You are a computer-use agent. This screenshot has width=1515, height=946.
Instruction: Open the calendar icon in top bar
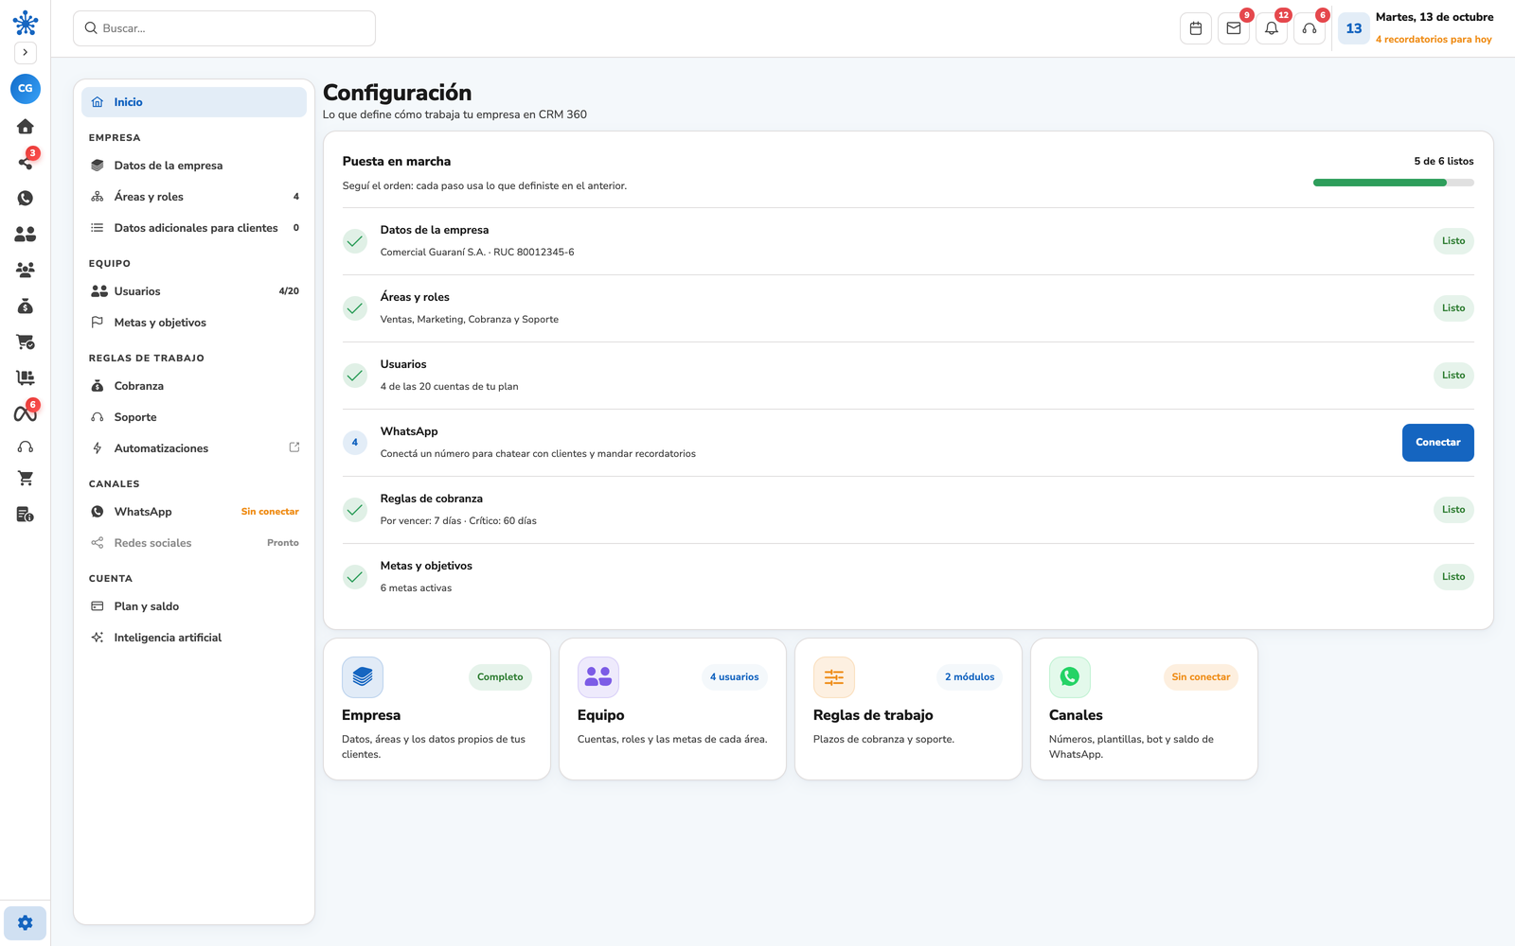point(1196,28)
